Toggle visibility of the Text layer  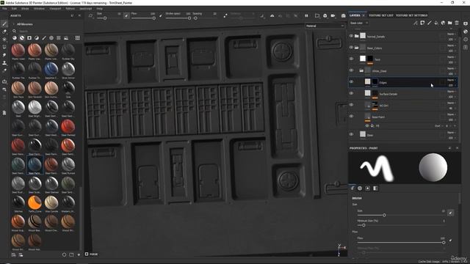pyautogui.click(x=351, y=59)
